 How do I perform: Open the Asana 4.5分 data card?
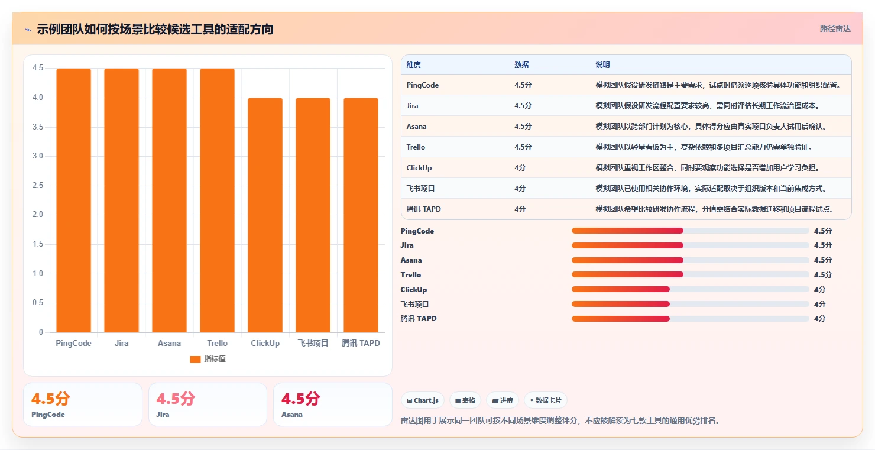(x=333, y=404)
